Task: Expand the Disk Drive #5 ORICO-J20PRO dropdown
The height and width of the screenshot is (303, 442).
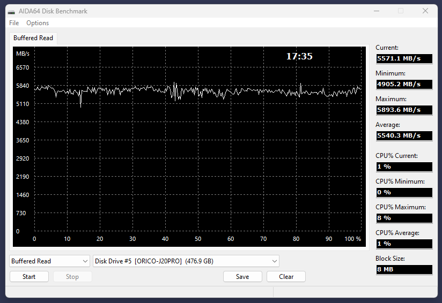Action: (x=186, y=261)
